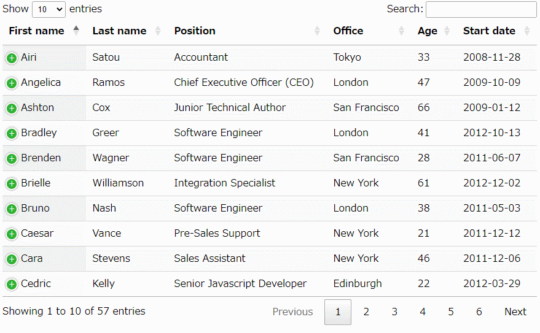This screenshot has height=333, width=540.
Task: Show child row for Brielle Williamson
Action: point(12,184)
